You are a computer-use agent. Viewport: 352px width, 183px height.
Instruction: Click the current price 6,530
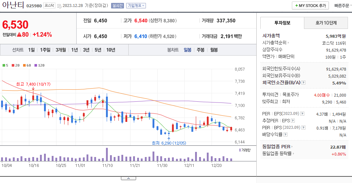[x=15, y=25]
